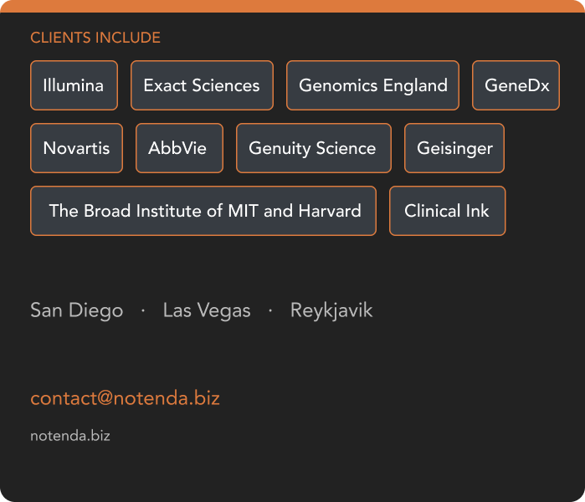Click the orange accent bar at the top
The width and height of the screenshot is (585, 502).
pyautogui.click(x=292, y=6)
